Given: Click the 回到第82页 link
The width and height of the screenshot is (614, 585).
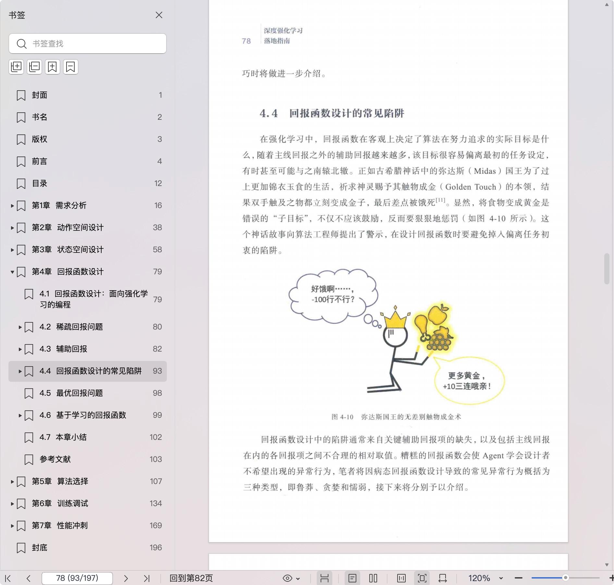Looking at the screenshot, I should 191,578.
